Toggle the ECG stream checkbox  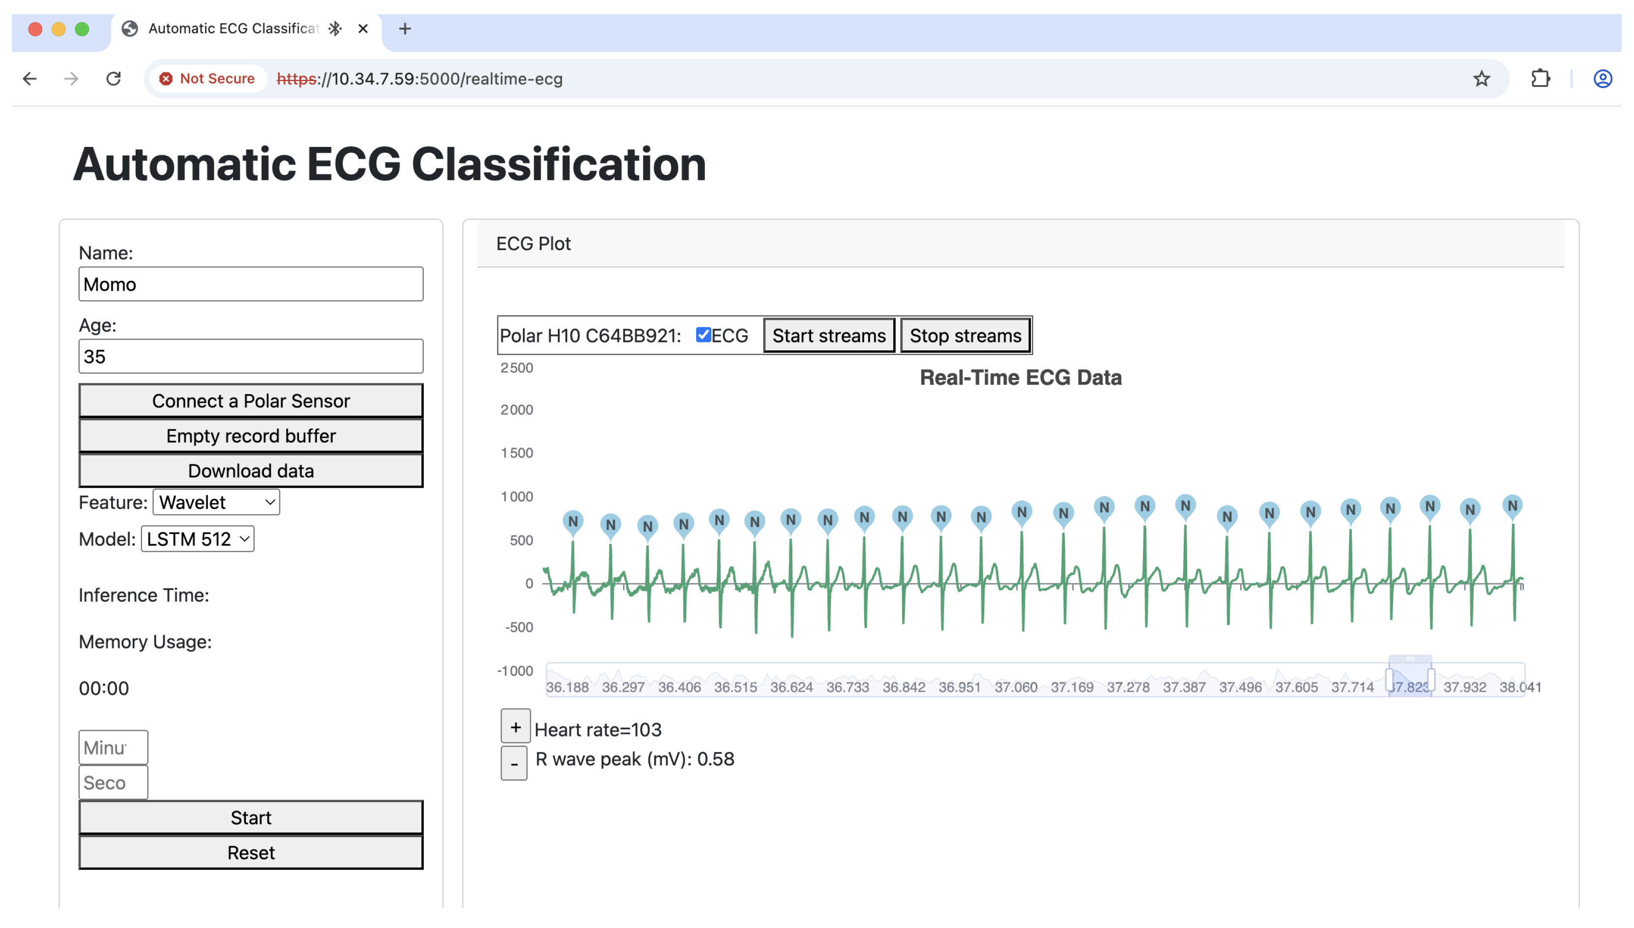point(703,335)
